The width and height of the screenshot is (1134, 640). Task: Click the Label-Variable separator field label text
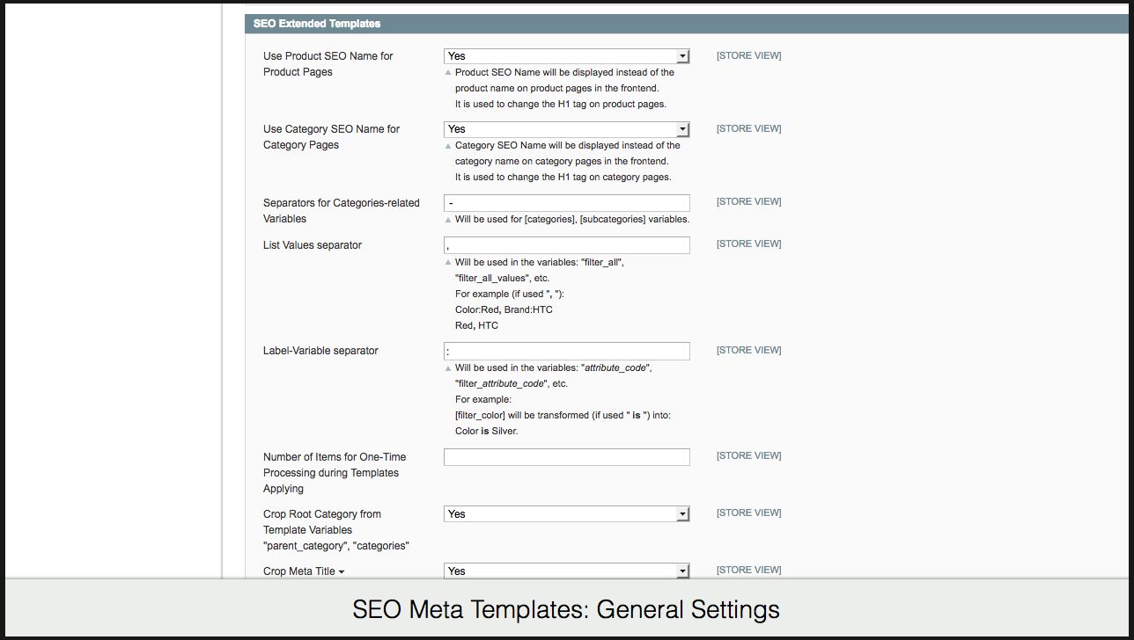(320, 351)
